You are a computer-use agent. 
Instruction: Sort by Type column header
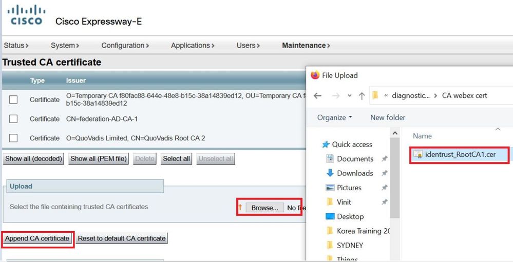click(37, 80)
